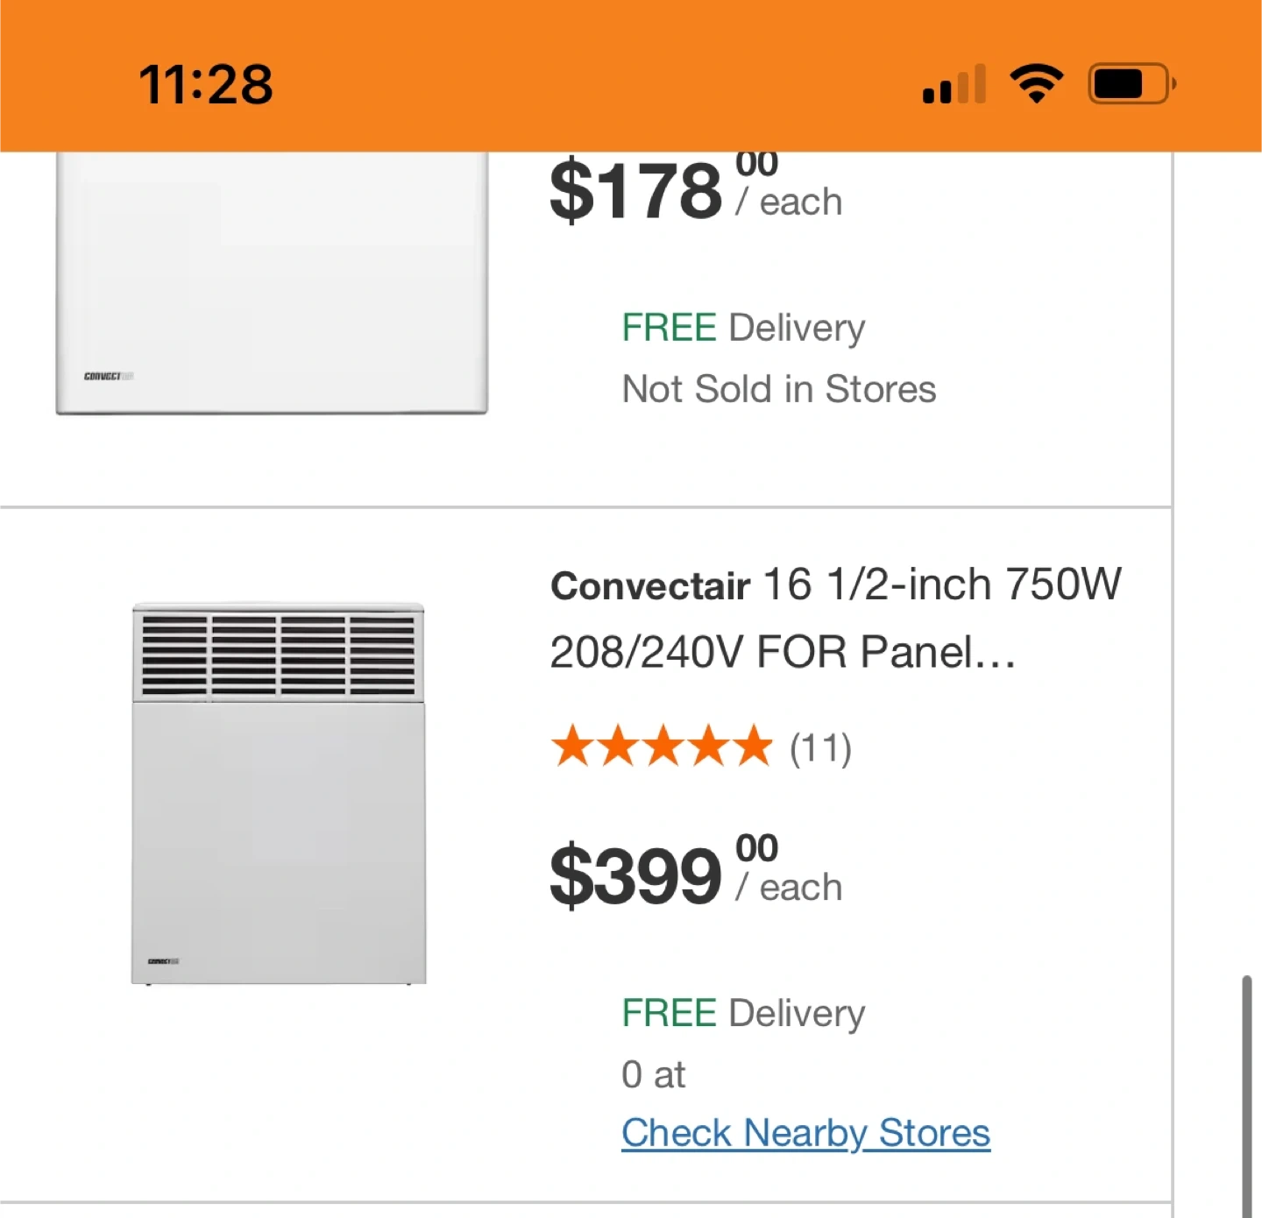Select the $399 price
Screen dimensions: 1262x1218
636,875
